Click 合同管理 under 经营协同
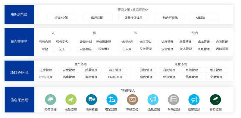 coord(169,70)
